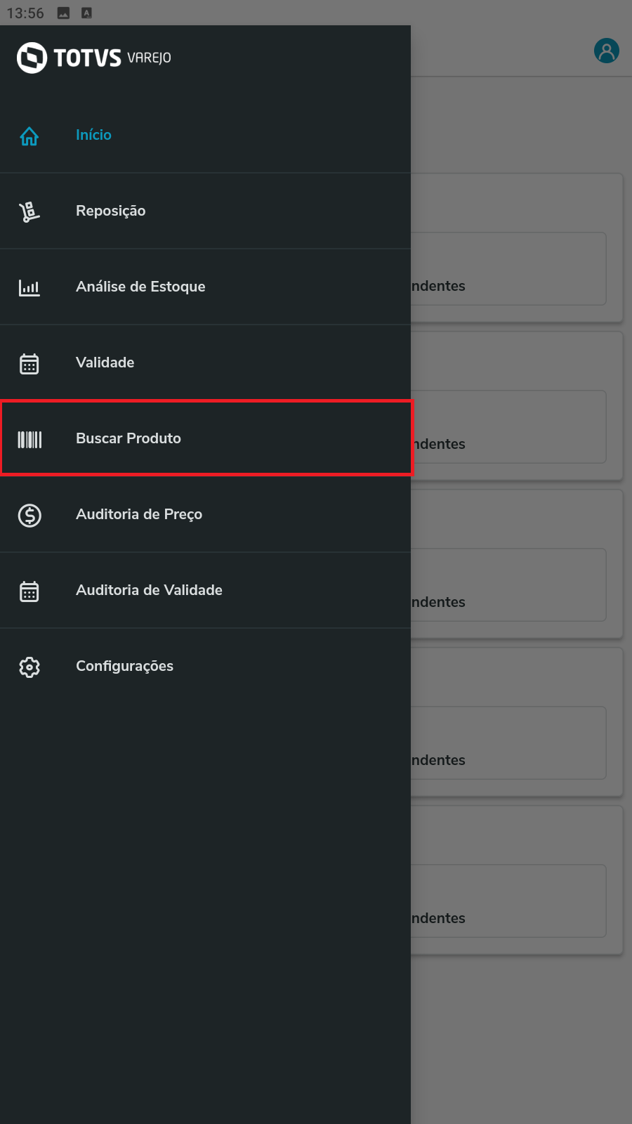The width and height of the screenshot is (632, 1124).
Task: Click the gear Configurações icon
Action: tap(29, 667)
